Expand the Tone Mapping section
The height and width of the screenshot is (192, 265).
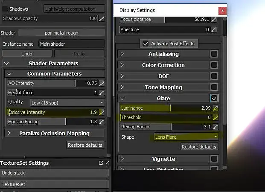tap(122, 87)
